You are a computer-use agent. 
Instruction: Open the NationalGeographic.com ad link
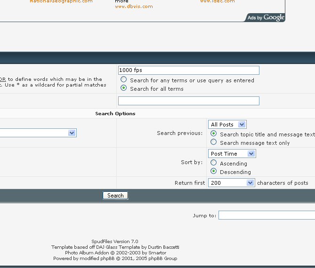61,1
